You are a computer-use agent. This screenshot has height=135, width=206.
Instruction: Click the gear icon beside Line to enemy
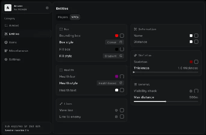(116, 117)
